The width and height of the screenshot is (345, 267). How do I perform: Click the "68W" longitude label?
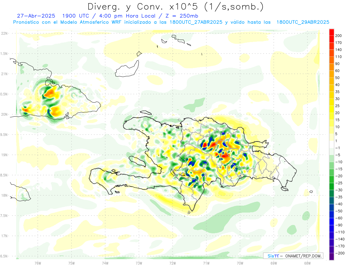307,263
